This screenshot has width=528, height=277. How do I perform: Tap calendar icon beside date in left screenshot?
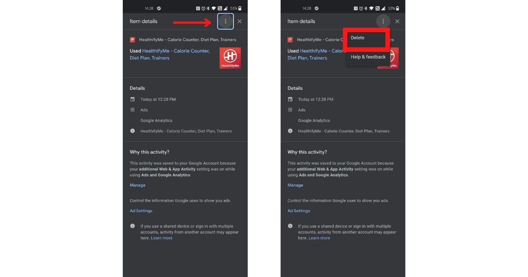coord(132,99)
